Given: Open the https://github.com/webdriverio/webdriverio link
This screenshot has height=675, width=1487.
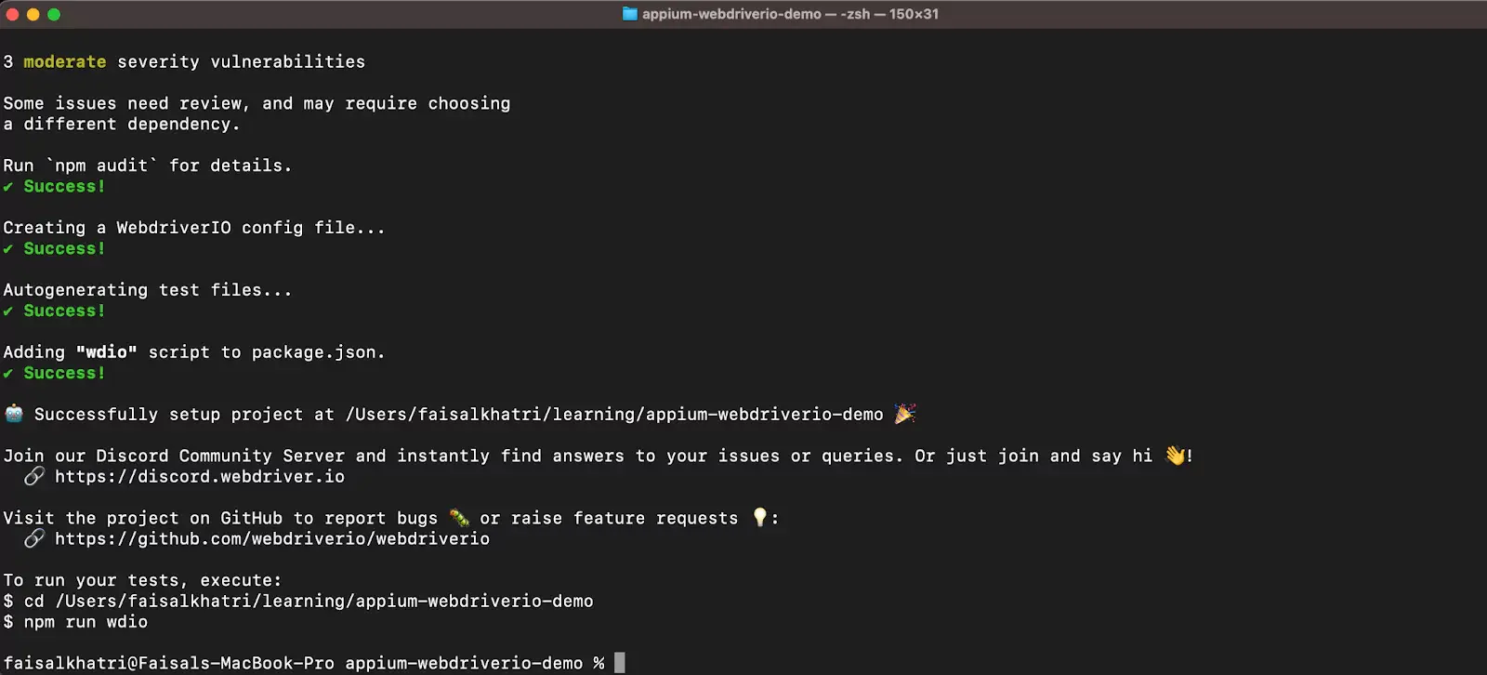Looking at the screenshot, I should point(272,539).
